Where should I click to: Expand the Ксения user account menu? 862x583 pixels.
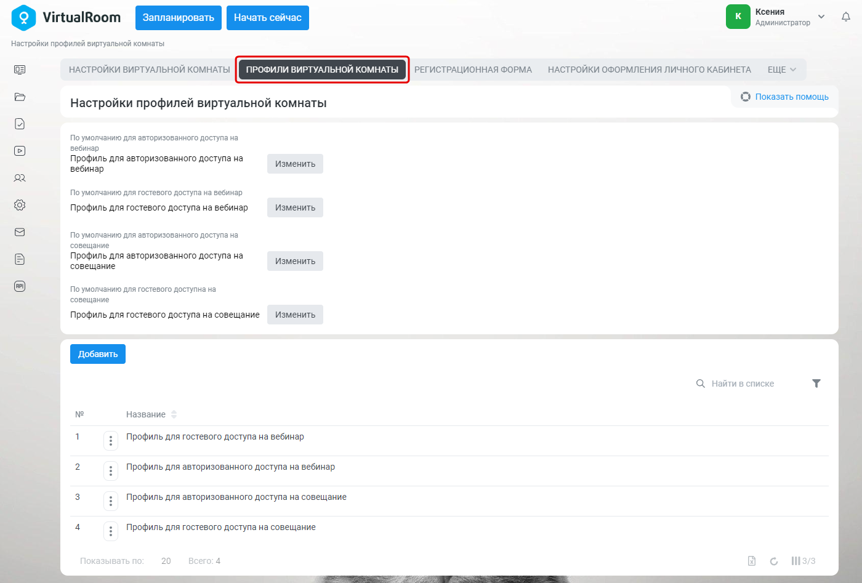[821, 17]
